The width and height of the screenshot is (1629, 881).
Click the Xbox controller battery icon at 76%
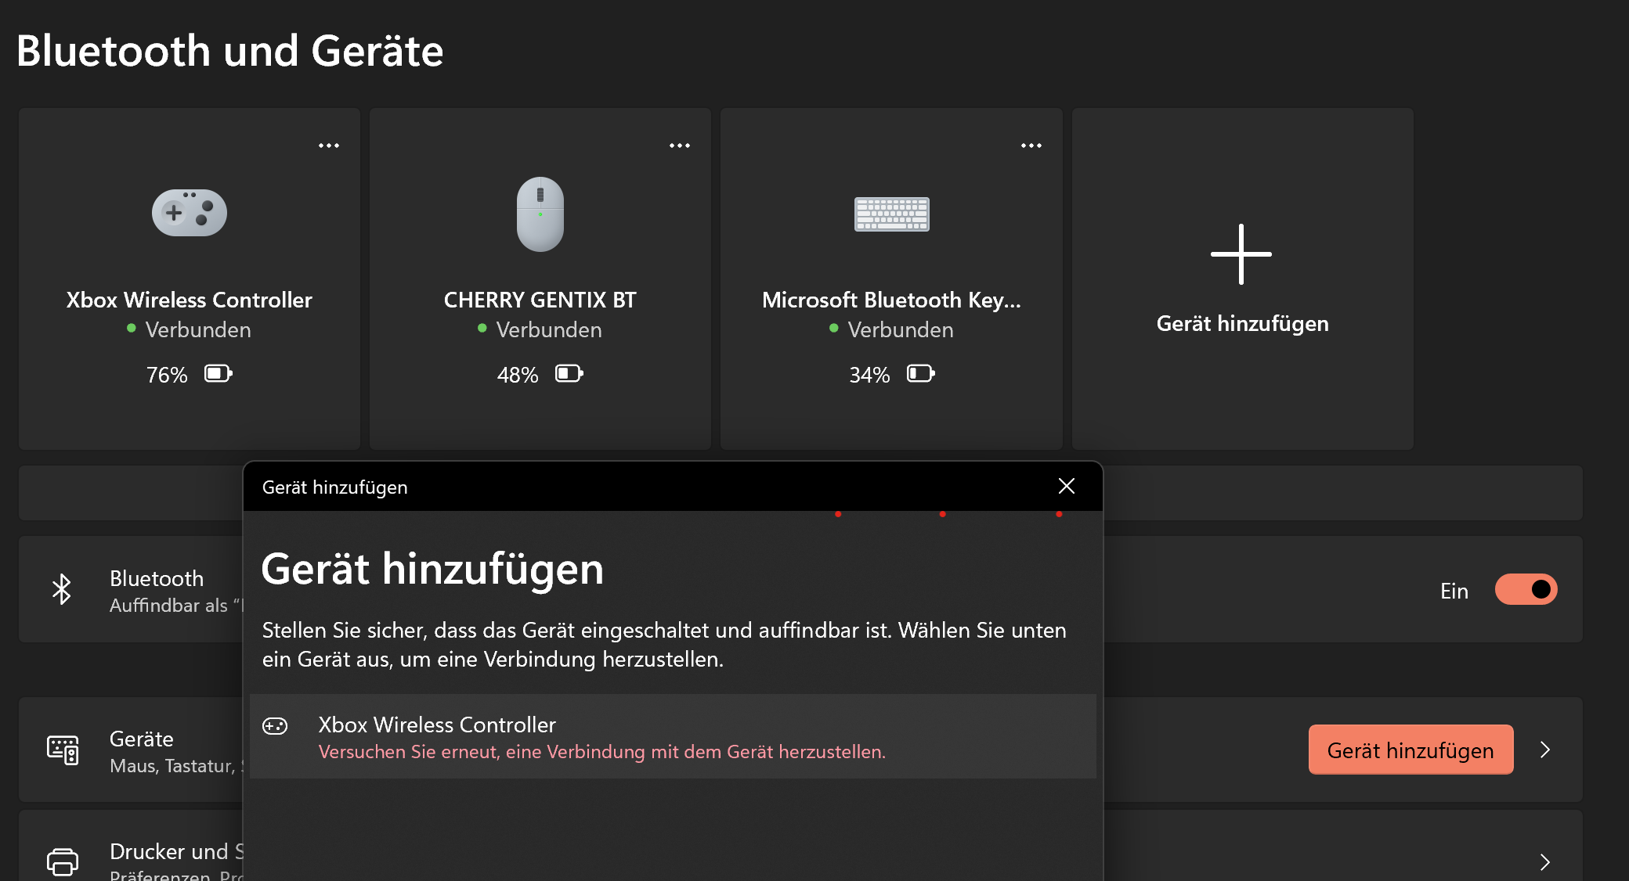(219, 374)
